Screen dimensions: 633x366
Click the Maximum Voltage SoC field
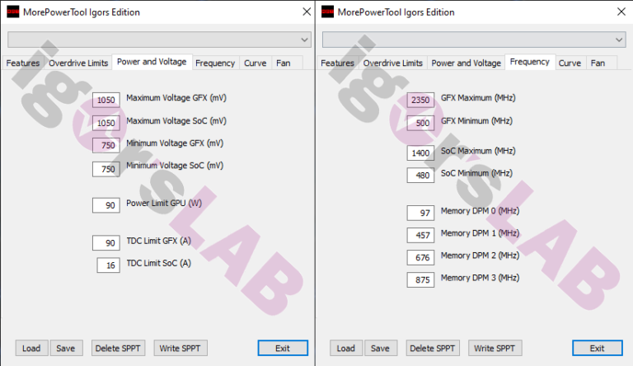click(106, 123)
